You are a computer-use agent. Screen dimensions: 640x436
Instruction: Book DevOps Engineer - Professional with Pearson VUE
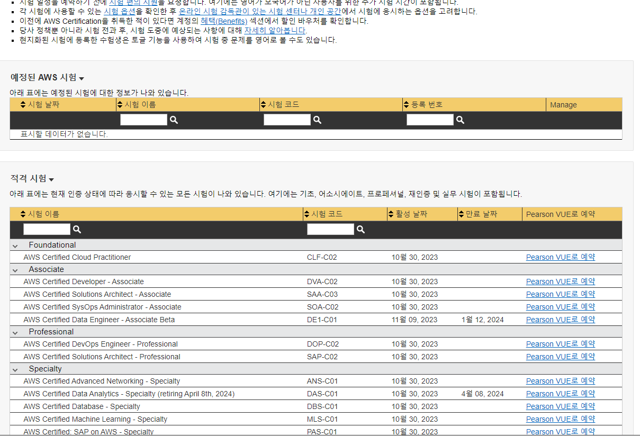click(561, 344)
